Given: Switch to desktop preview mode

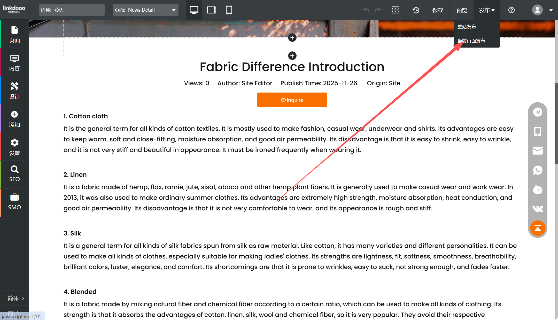Looking at the screenshot, I should coord(194,10).
